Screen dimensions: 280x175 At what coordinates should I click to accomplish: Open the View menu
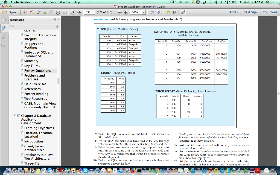click(53, 2)
